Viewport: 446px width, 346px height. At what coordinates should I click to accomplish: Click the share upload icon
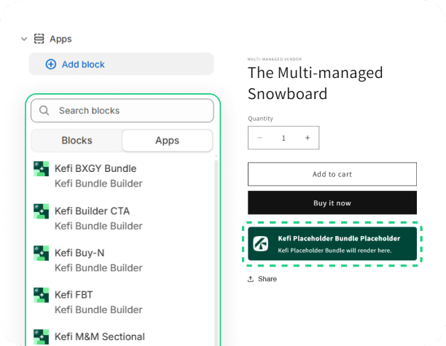pos(251,279)
